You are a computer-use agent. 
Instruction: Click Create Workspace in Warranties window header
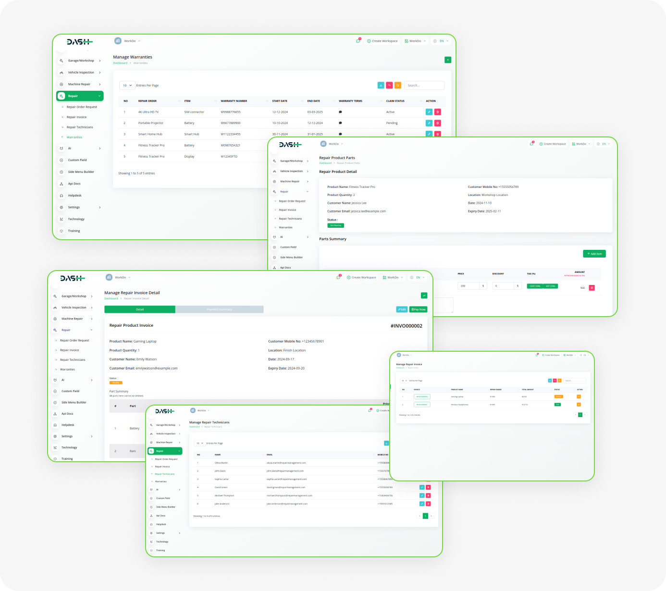[382, 41]
